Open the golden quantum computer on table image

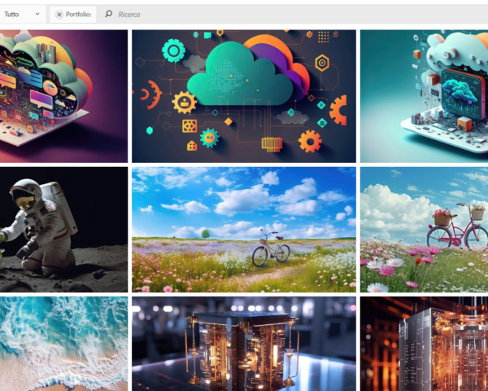(244, 344)
